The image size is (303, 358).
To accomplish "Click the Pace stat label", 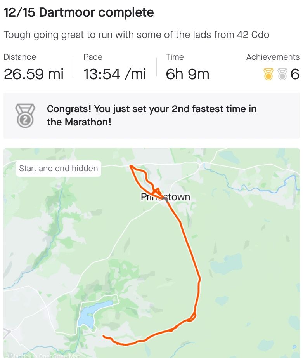I will 93,57.
